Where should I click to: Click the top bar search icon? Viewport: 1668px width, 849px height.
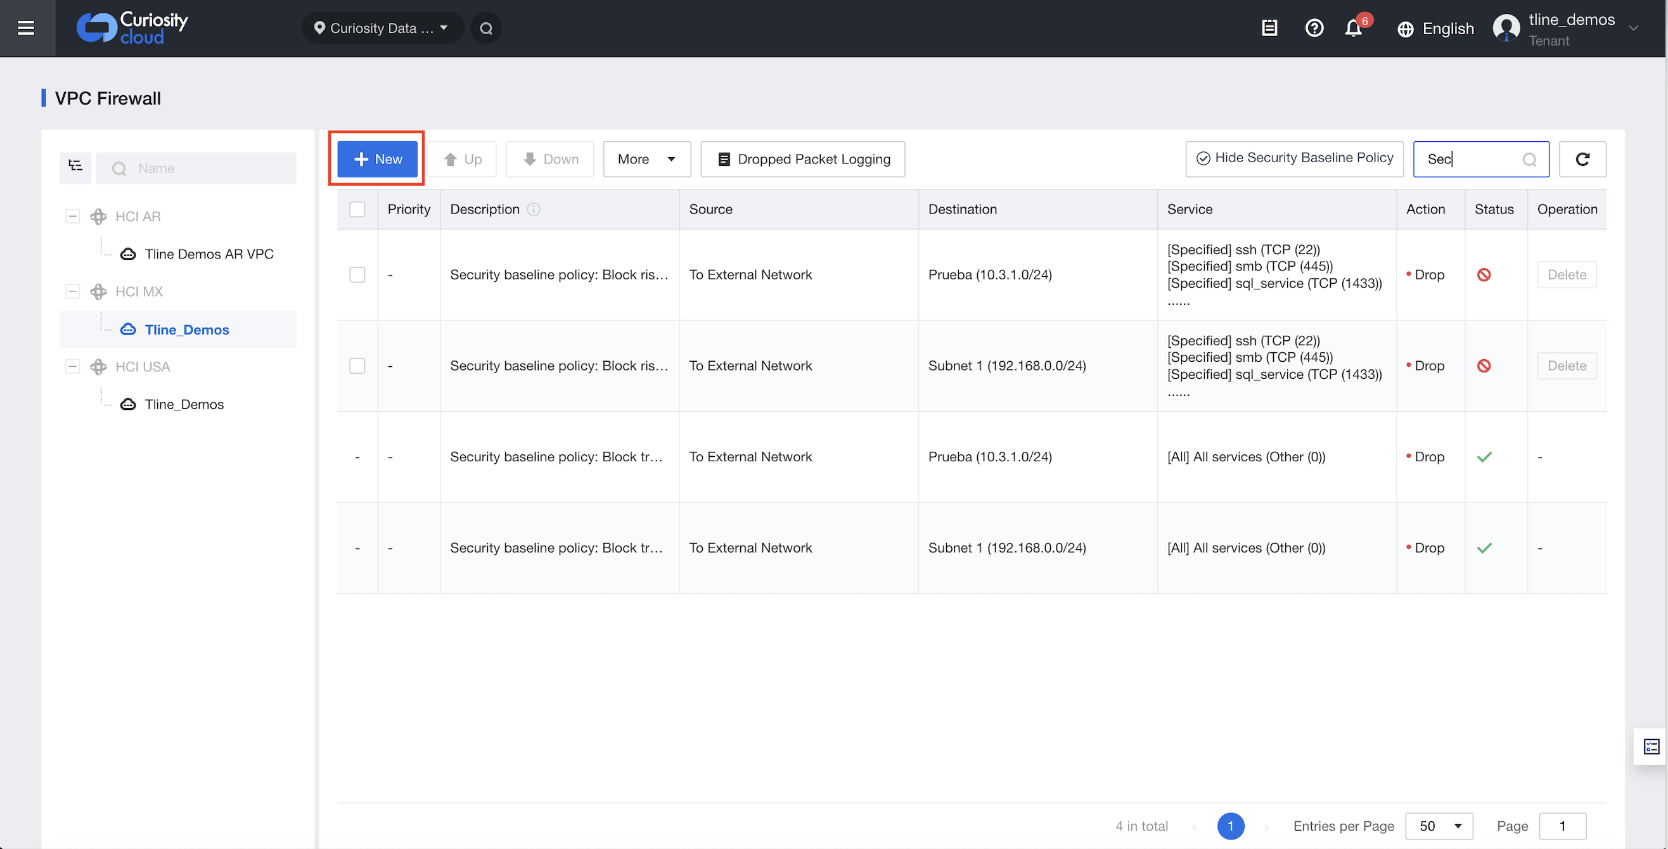tap(486, 28)
